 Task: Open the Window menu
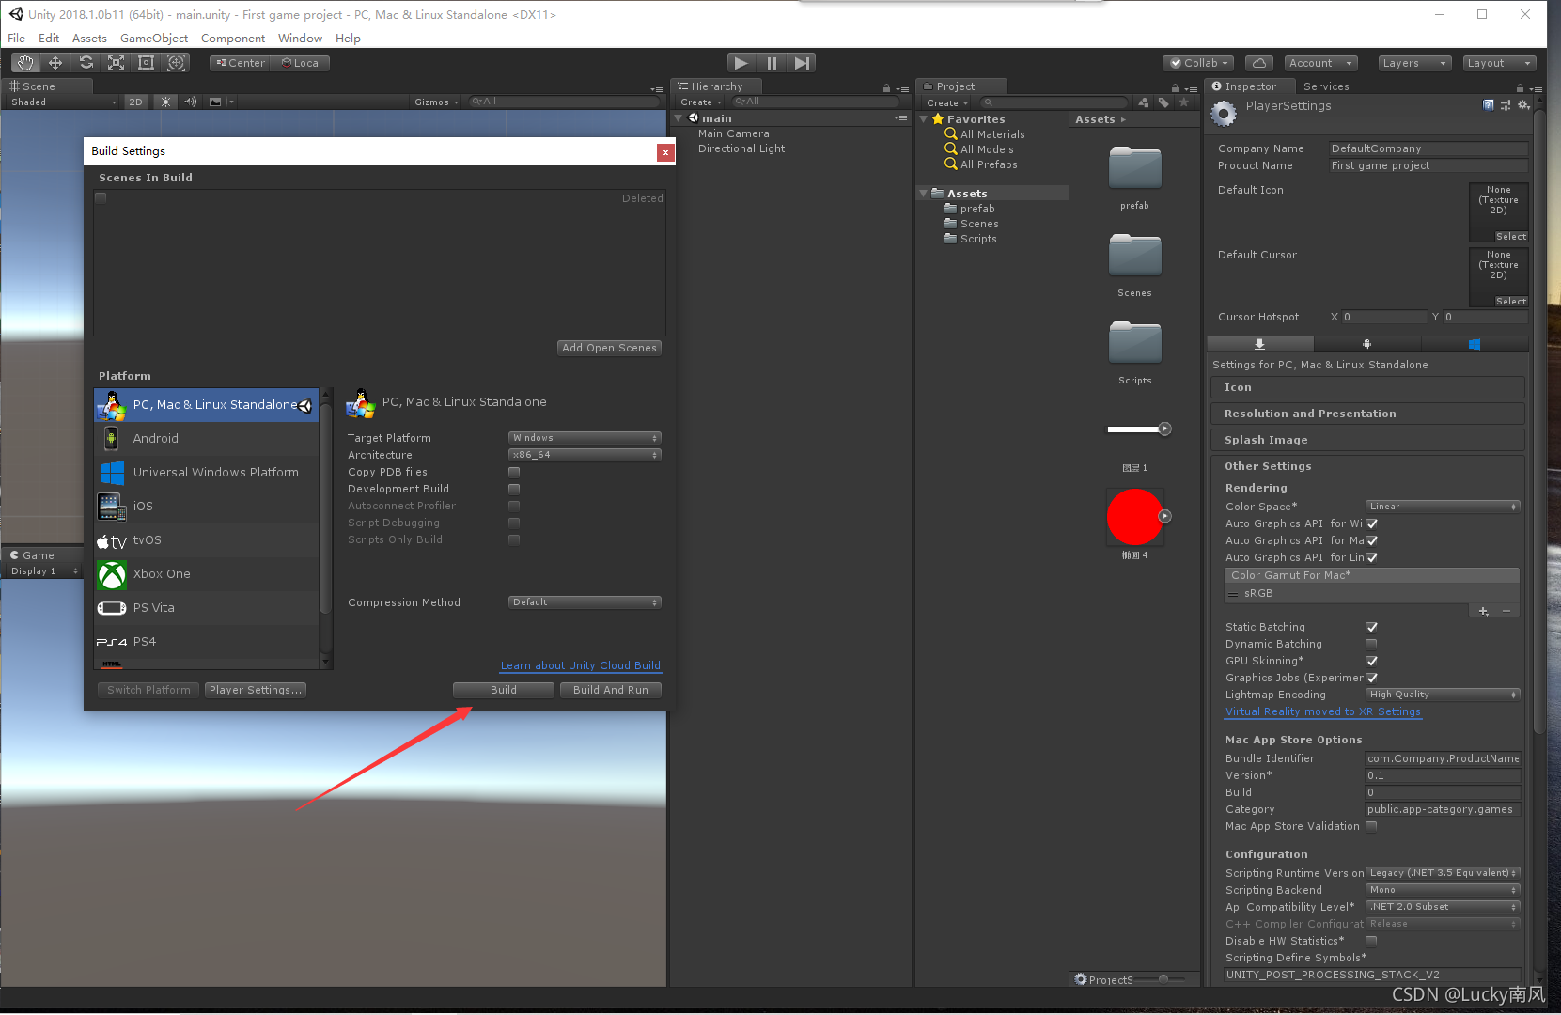(x=300, y=38)
